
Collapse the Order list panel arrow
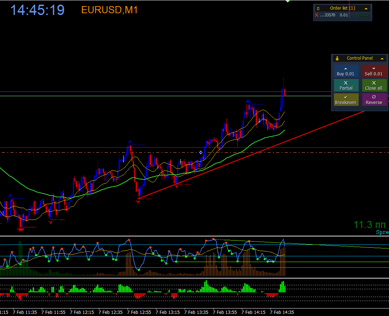(x=366, y=9)
